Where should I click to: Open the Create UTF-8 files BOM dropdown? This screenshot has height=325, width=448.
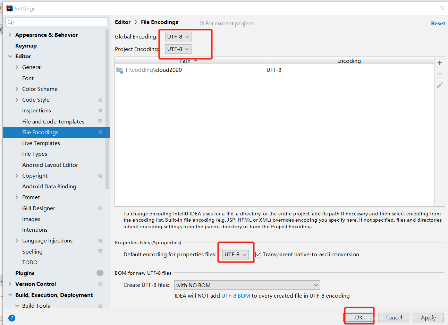point(247,285)
